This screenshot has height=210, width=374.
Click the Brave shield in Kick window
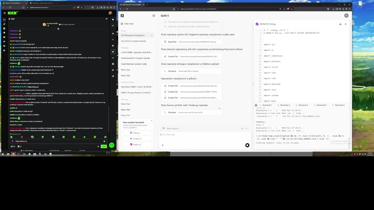point(78,8)
